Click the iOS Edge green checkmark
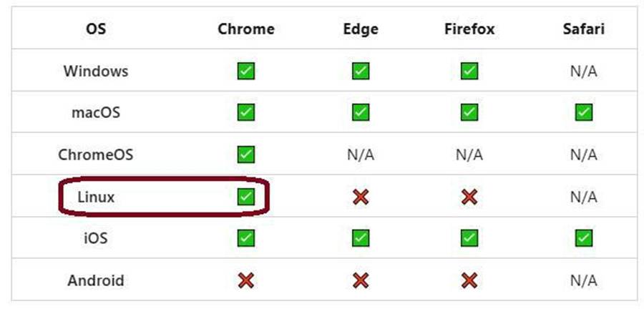This screenshot has height=309, width=644. 360,238
